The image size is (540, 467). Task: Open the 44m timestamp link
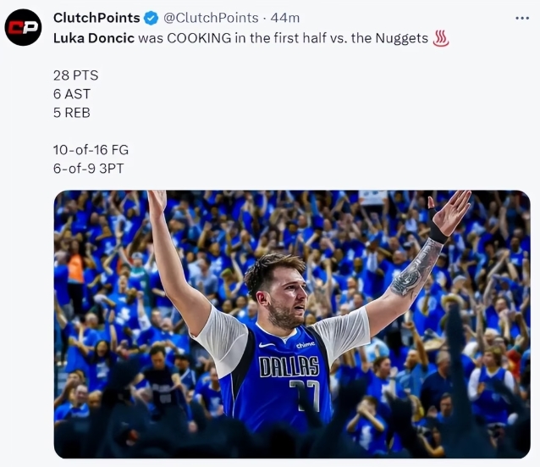(x=284, y=18)
